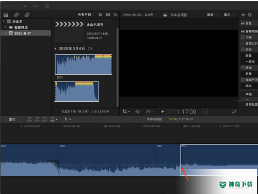Expand the 智能精选 smart collections folder
The image size is (258, 194).
tap(6, 27)
